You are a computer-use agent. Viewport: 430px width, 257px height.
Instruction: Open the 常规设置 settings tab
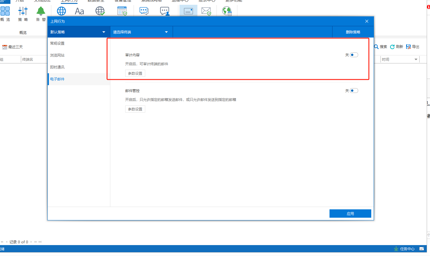[57, 43]
